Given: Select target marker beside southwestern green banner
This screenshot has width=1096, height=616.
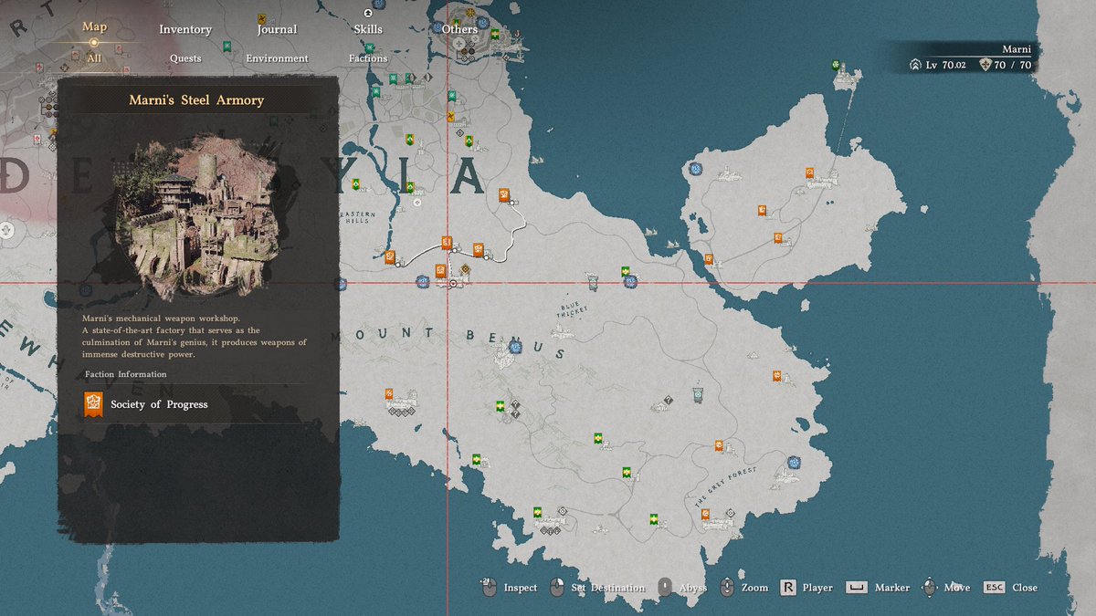Looking at the screenshot, I should [x=562, y=511].
